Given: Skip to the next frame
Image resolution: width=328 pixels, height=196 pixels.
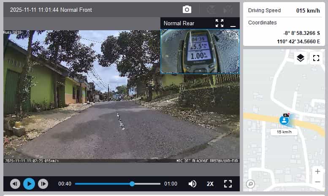Looking at the screenshot, I should 43,184.
